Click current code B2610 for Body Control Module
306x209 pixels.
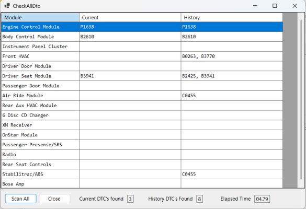[87, 37]
